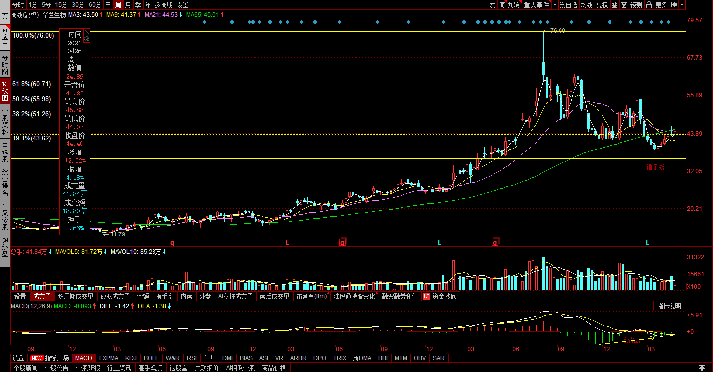Select the 1分 period tab
This screenshot has height=372, width=713.
(x=33, y=5)
